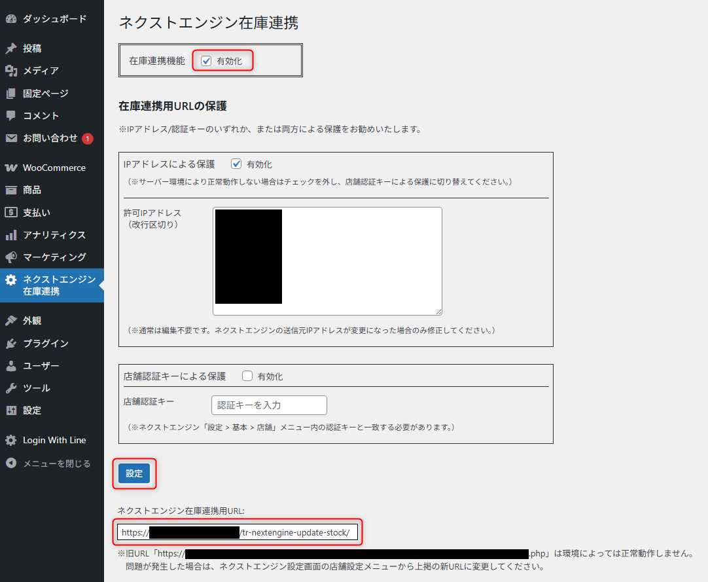Click the 店舗認証キー input field
The width and height of the screenshot is (708, 582).
[269, 405]
